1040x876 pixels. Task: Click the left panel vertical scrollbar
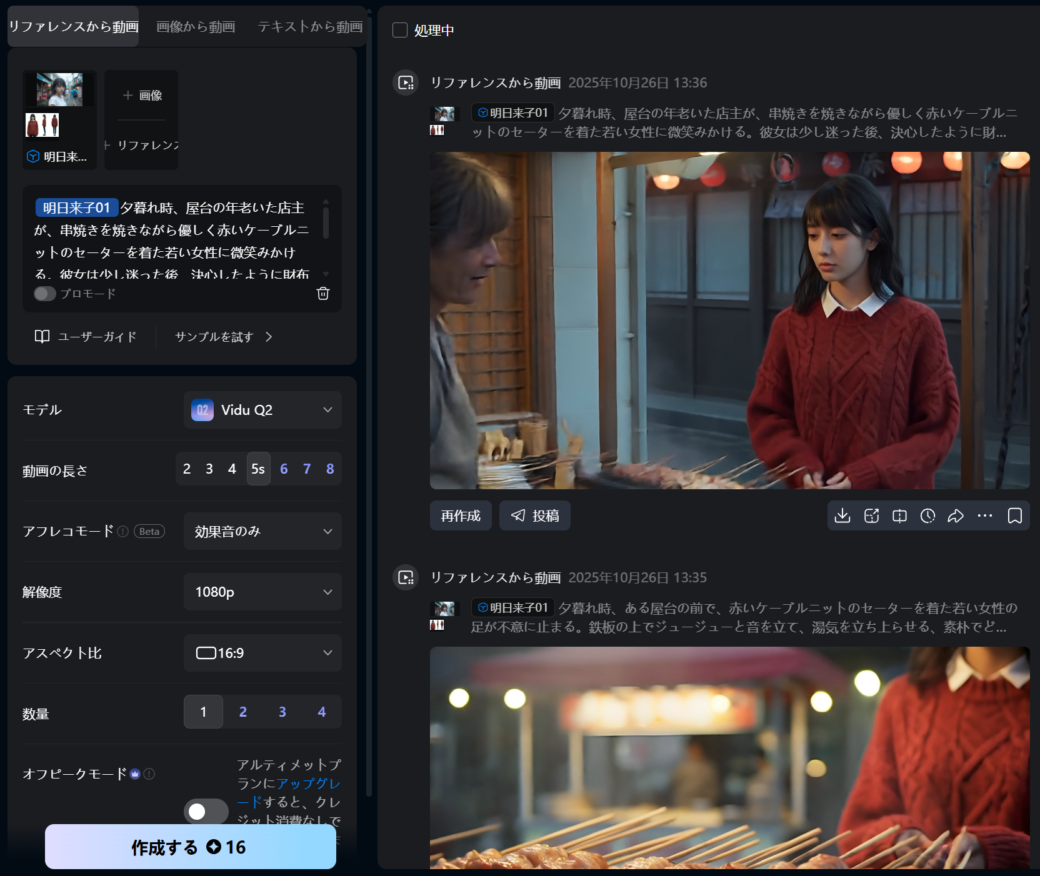[369, 406]
